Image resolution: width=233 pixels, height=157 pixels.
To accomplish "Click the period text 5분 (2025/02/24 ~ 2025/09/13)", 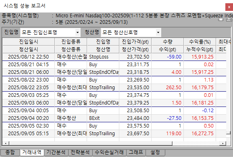I will click(x=92, y=22).
